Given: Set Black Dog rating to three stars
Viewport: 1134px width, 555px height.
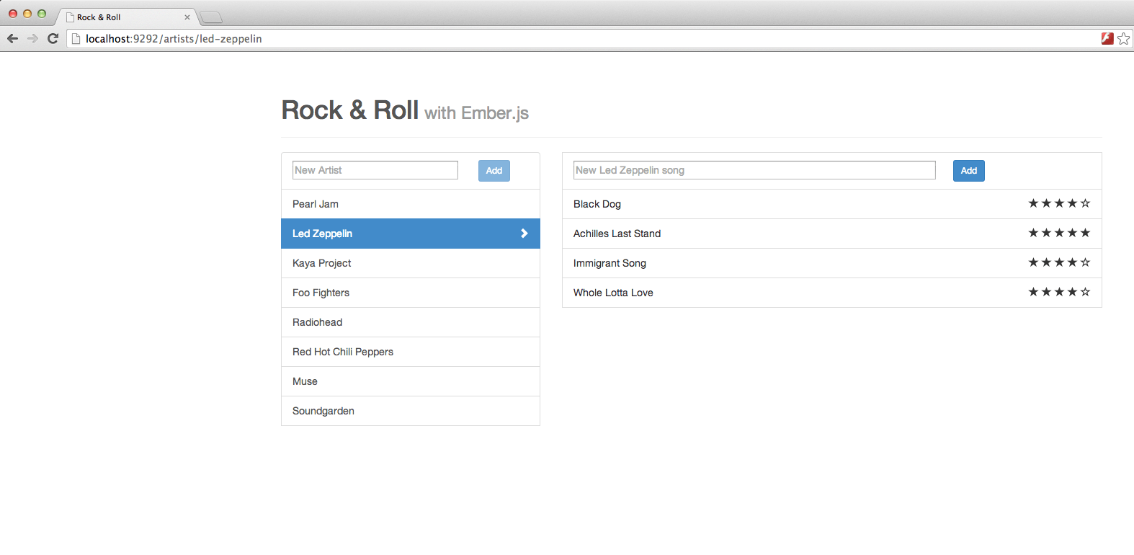Looking at the screenshot, I should [1059, 203].
